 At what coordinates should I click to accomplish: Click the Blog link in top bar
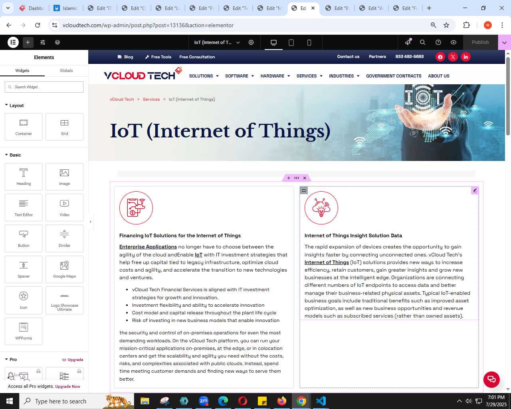click(x=125, y=57)
